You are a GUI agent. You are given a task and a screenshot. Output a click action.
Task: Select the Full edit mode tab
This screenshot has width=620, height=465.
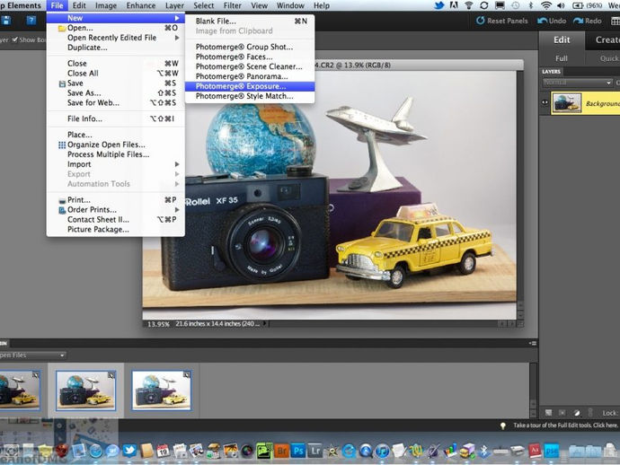(x=562, y=58)
